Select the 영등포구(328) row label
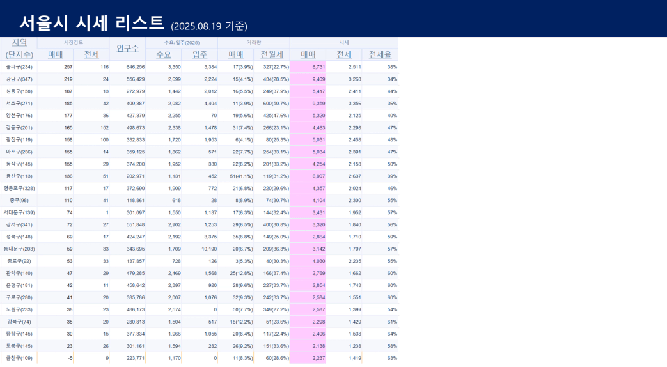667x367 pixels. pyautogui.click(x=19, y=188)
